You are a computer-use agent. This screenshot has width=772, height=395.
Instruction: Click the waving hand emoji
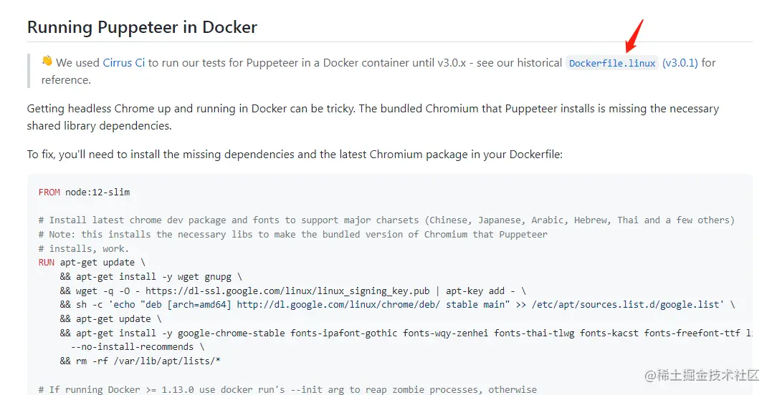(x=47, y=62)
